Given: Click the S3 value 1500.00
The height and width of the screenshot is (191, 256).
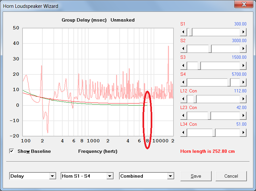Looking at the screenshot, I should [x=239, y=57].
